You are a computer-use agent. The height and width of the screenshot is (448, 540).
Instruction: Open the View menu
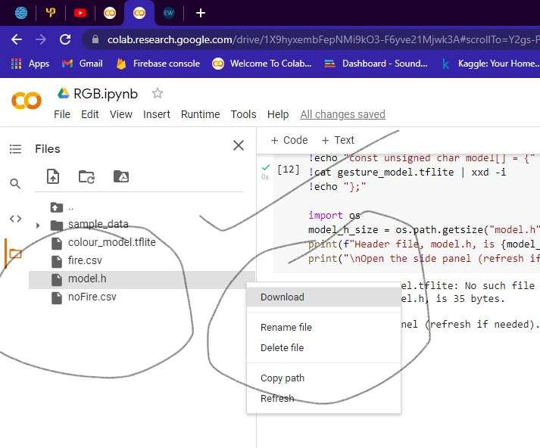(x=121, y=114)
